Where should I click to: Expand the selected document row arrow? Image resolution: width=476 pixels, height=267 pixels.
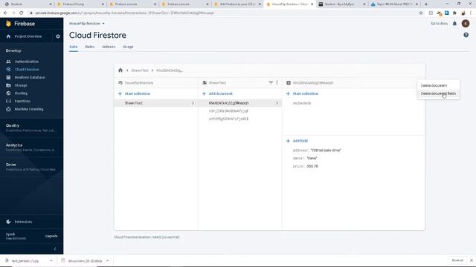click(x=277, y=103)
